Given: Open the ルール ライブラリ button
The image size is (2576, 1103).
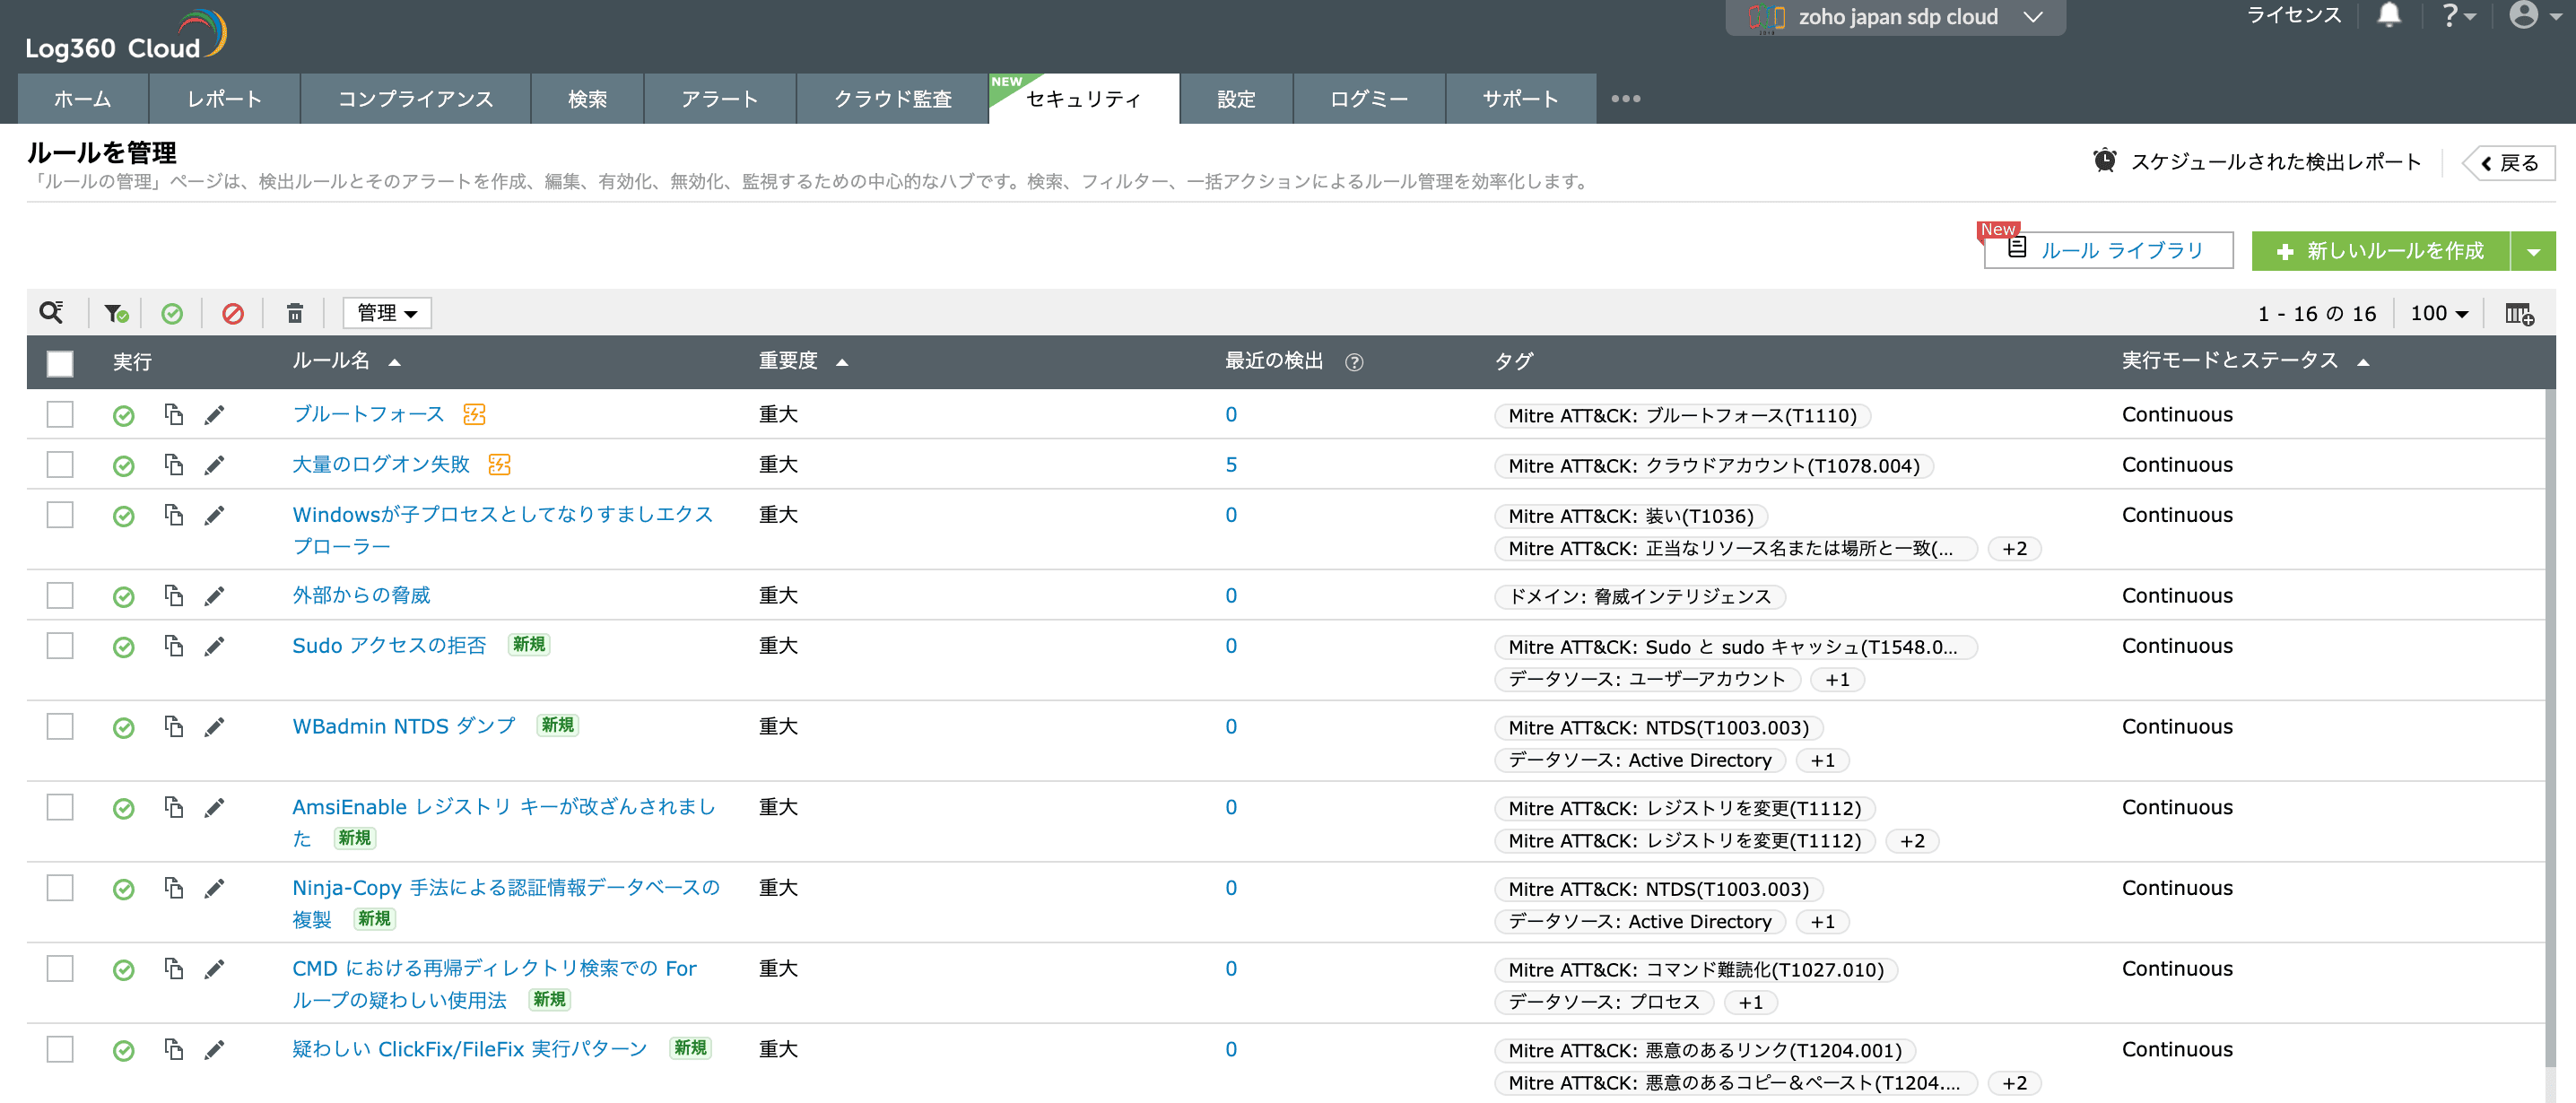Looking at the screenshot, I should coord(2108,250).
